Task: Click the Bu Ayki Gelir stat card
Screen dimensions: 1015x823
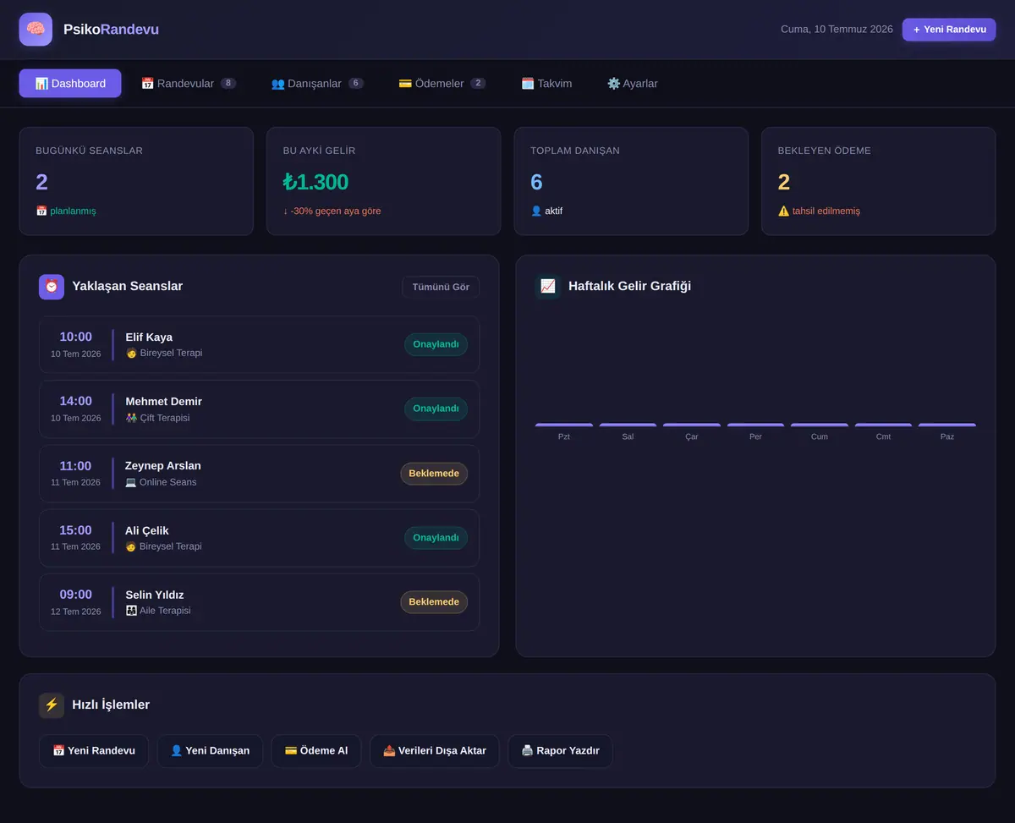Action: [x=384, y=181]
